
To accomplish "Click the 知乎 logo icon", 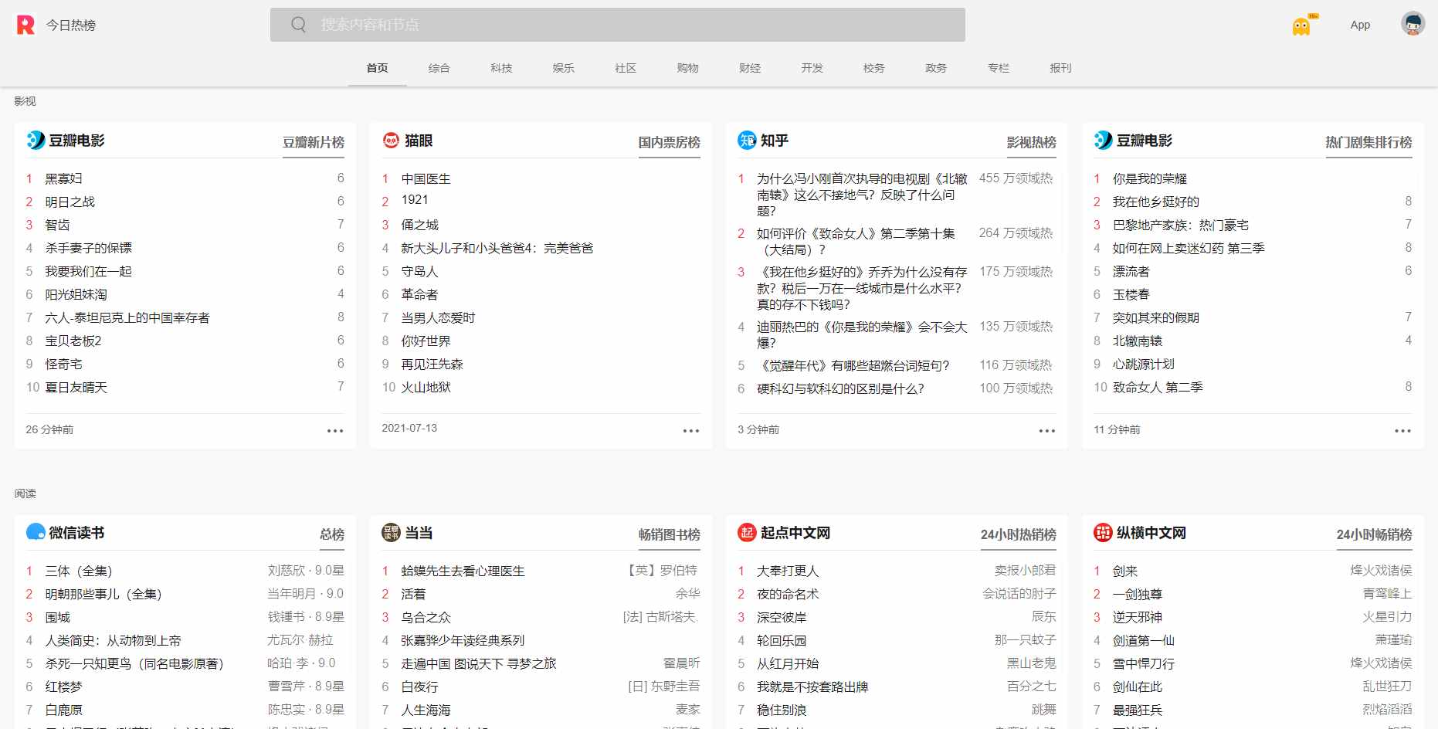I will click(x=747, y=140).
